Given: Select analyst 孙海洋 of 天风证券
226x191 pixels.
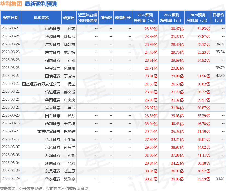Looking at the screenshot, I should 69,147.
